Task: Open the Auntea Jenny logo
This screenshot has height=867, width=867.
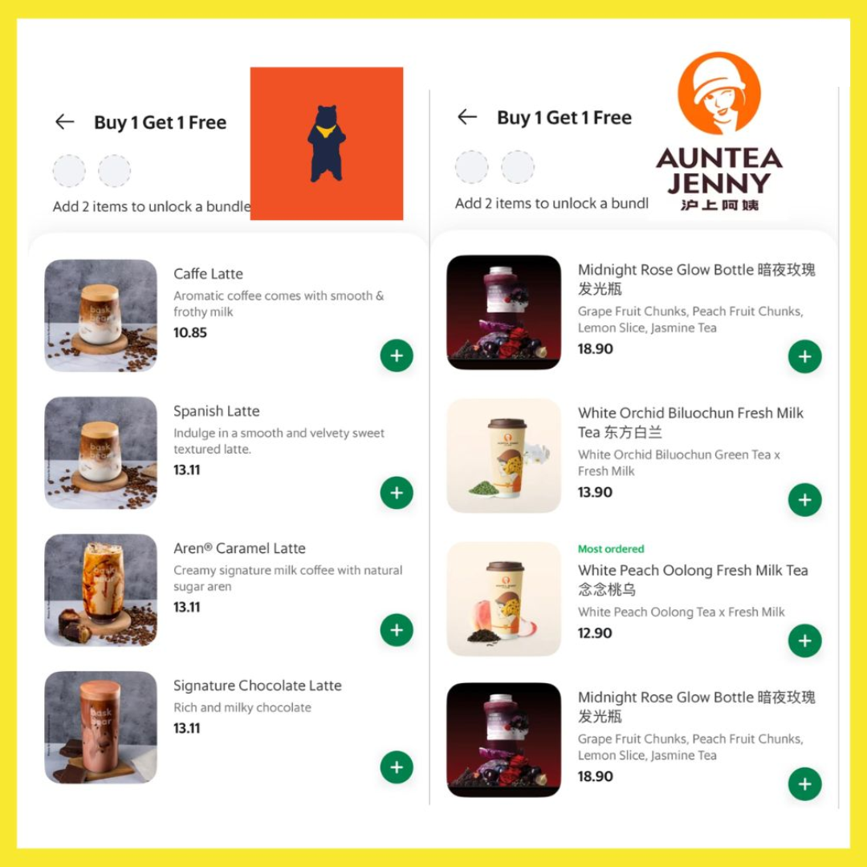Action: point(718,132)
